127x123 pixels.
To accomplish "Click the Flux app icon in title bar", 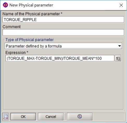I will [x=5, y=5].
